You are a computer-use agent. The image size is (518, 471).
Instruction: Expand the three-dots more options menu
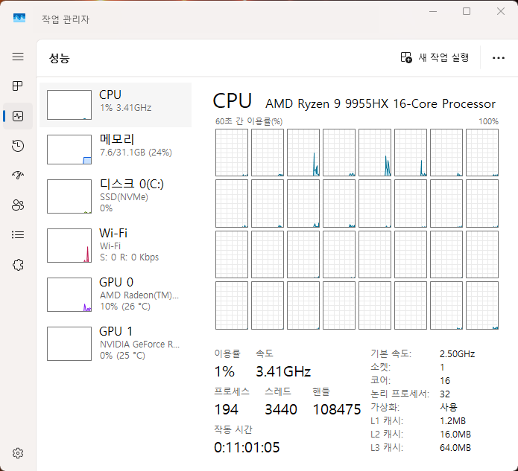(499, 57)
